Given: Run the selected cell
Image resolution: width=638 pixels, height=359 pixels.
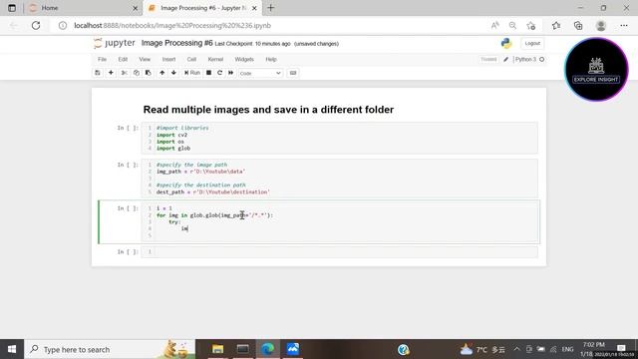Looking at the screenshot, I should pos(192,73).
